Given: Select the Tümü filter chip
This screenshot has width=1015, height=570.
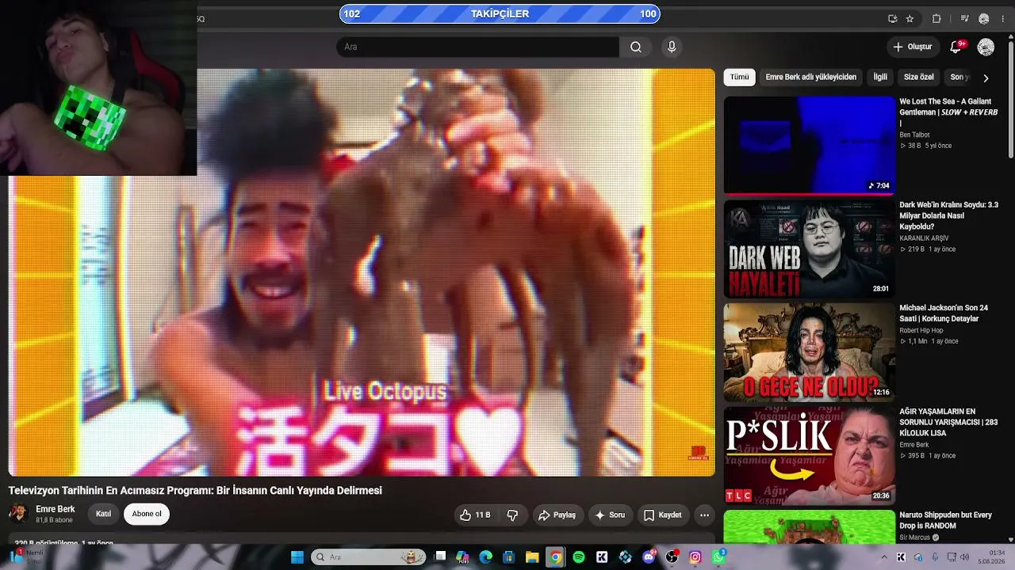Looking at the screenshot, I should [739, 77].
